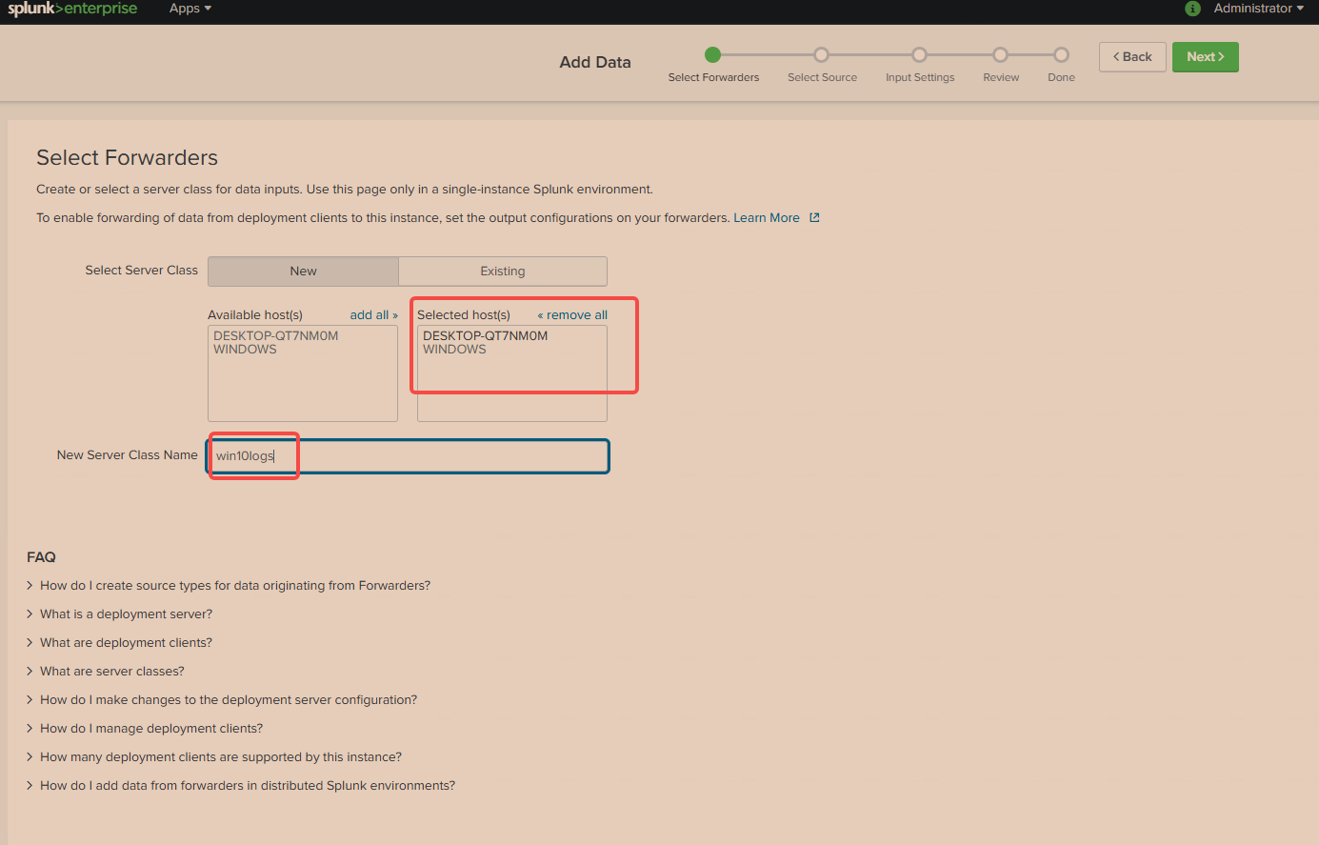Expand FAQ about creating source types

(229, 586)
